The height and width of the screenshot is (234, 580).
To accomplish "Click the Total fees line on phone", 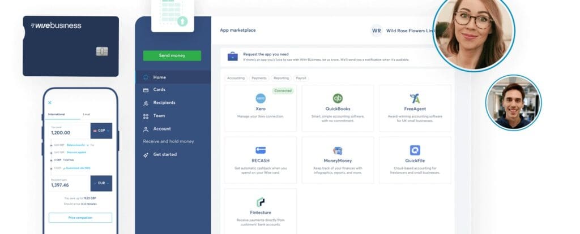I will pos(64,160).
